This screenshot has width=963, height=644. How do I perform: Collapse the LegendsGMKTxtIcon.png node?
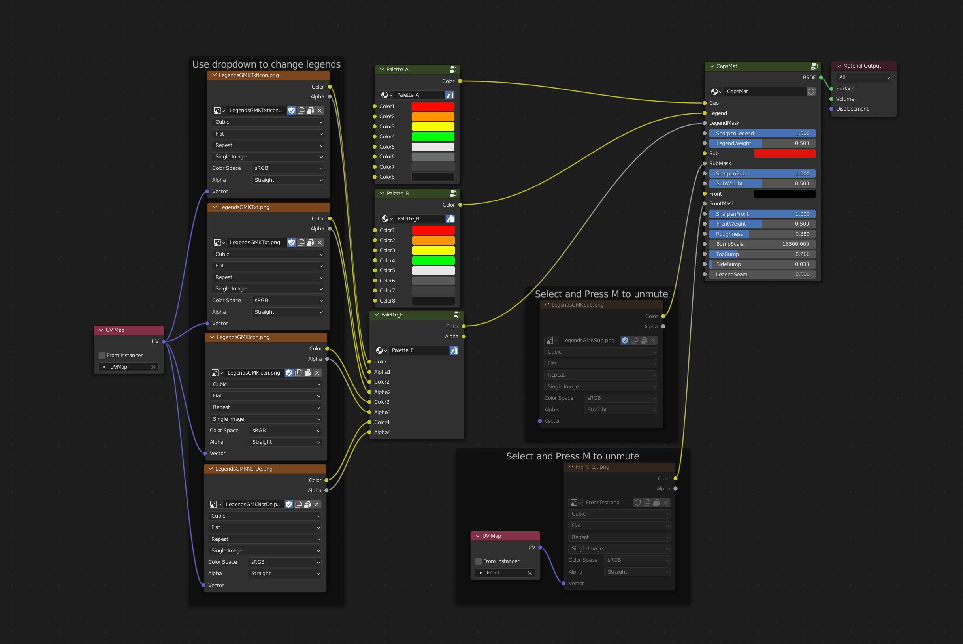tap(214, 75)
